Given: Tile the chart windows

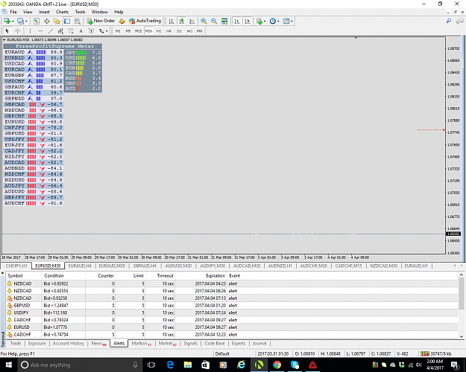Looking at the screenshot, I should point(224,21).
